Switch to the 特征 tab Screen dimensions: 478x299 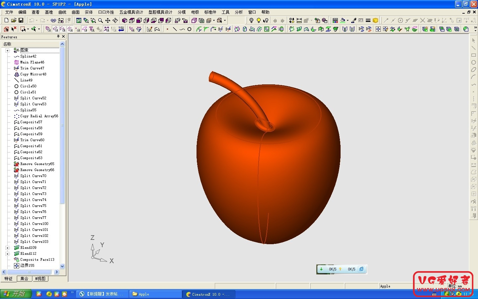pyautogui.click(x=8, y=279)
